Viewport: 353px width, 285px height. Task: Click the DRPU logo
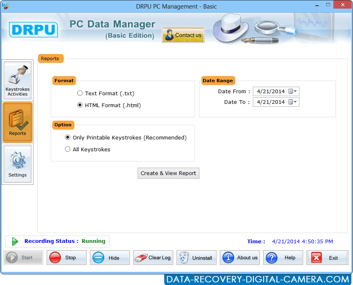[34, 29]
